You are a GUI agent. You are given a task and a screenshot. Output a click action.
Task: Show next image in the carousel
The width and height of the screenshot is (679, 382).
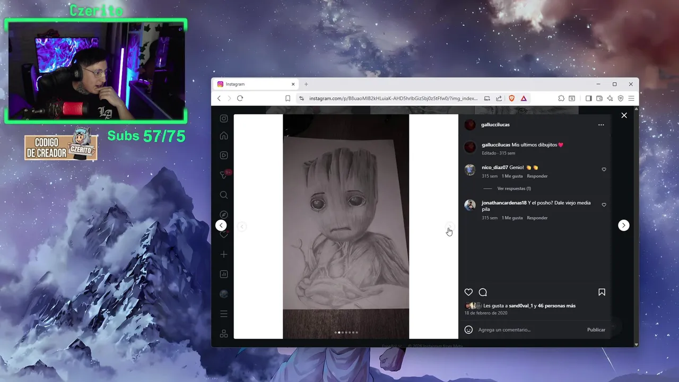pyautogui.click(x=449, y=227)
